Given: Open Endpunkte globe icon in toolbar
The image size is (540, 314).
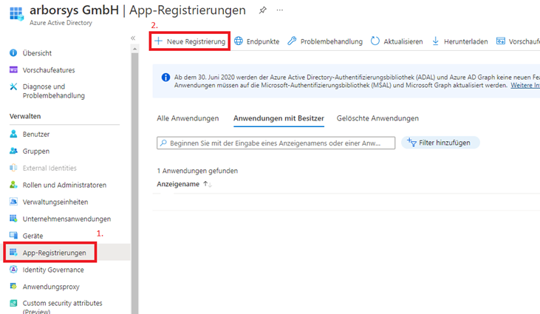Looking at the screenshot, I should 239,41.
